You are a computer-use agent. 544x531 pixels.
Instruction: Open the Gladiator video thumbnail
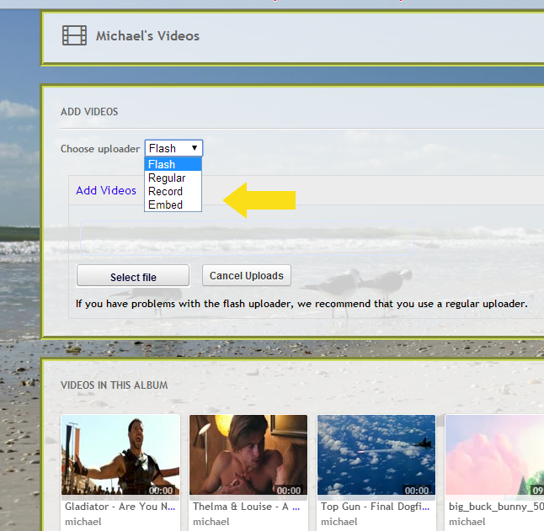pos(120,455)
